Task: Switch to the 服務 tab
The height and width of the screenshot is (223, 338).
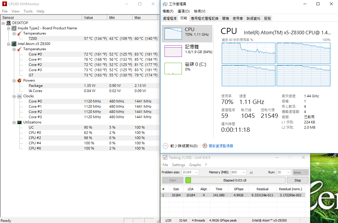Action: tap(267, 19)
